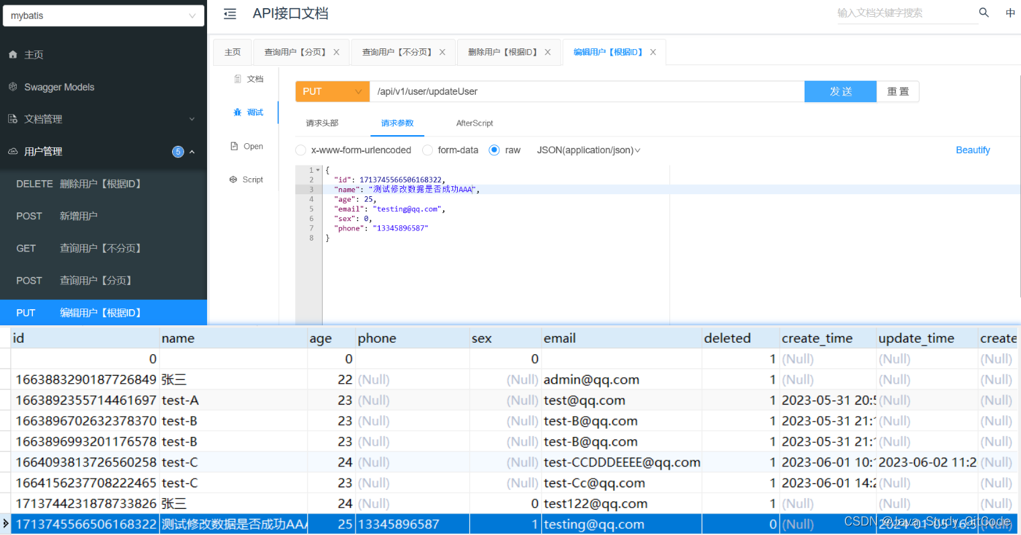Image resolution: width=1021 pixels, height=535 pixels.
Task: Click the id column header
Action: (x=85, y=338)
